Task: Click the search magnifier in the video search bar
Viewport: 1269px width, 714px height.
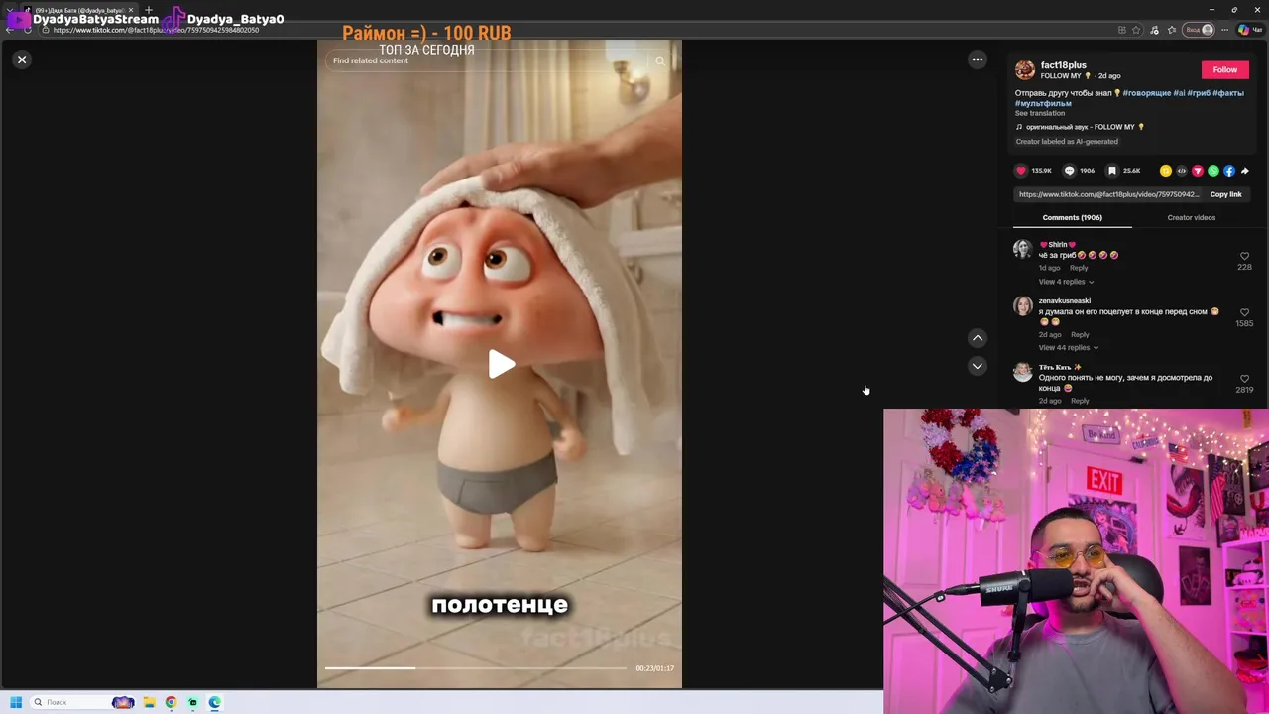Action: coord(660,60)
